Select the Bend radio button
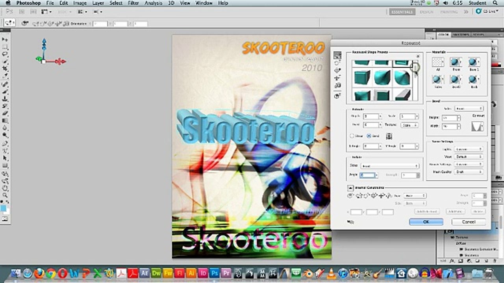 point(369,136)
